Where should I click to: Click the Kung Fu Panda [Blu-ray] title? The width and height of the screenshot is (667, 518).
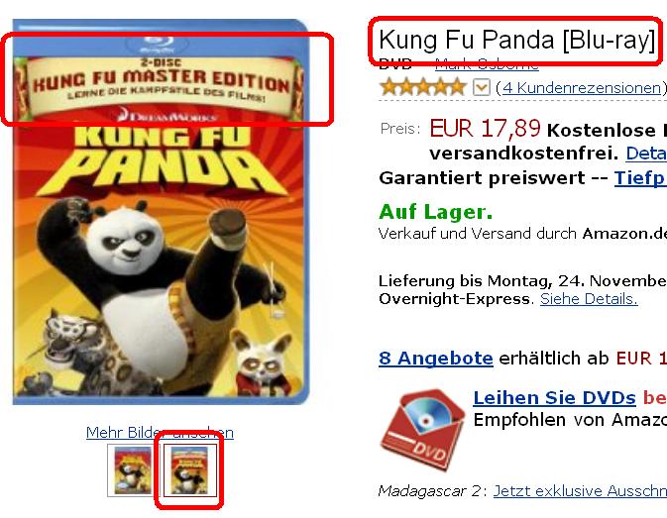click(x=516, y=40)
